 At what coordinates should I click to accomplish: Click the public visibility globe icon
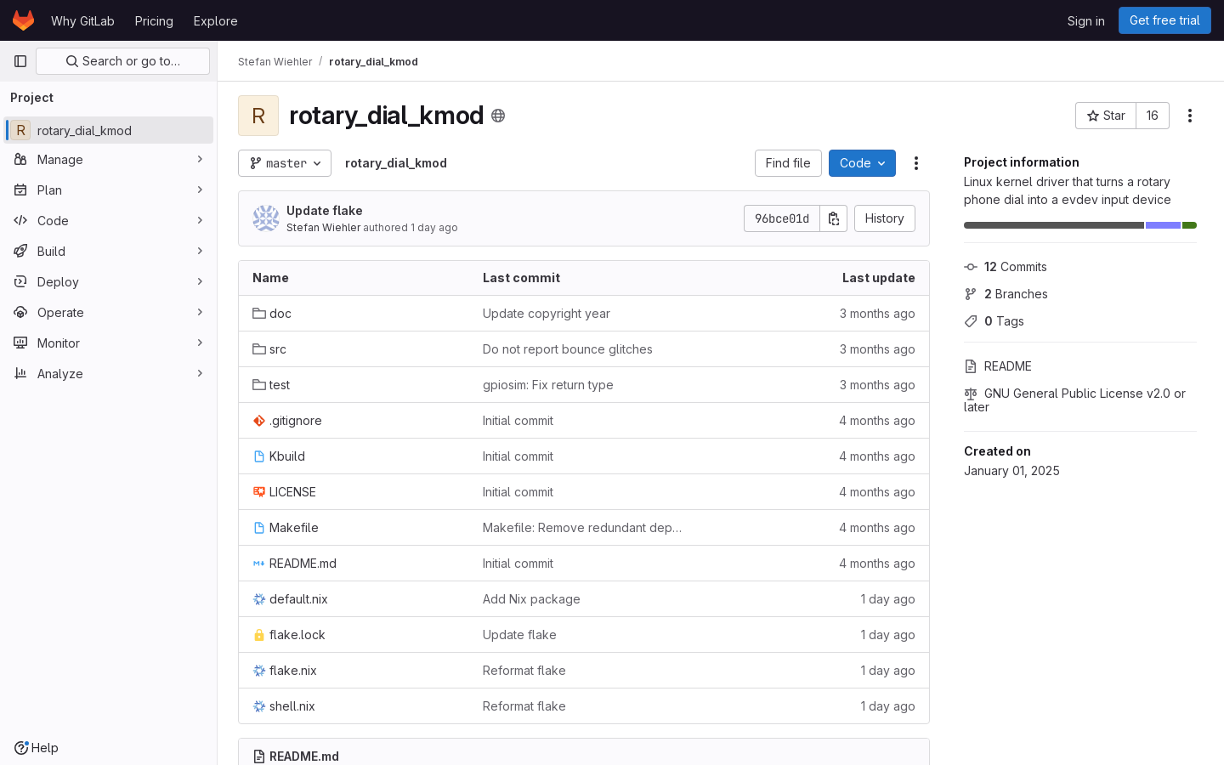point(498,116)
